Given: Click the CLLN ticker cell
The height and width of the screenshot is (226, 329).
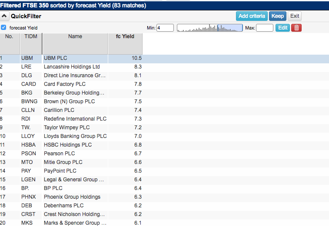Looking at the screenshot, I should tap(31, 110).
